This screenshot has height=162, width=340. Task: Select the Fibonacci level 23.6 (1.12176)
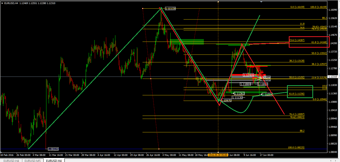point(319,77)
